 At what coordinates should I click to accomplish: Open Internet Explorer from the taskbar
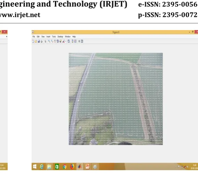tap(42, 167)
